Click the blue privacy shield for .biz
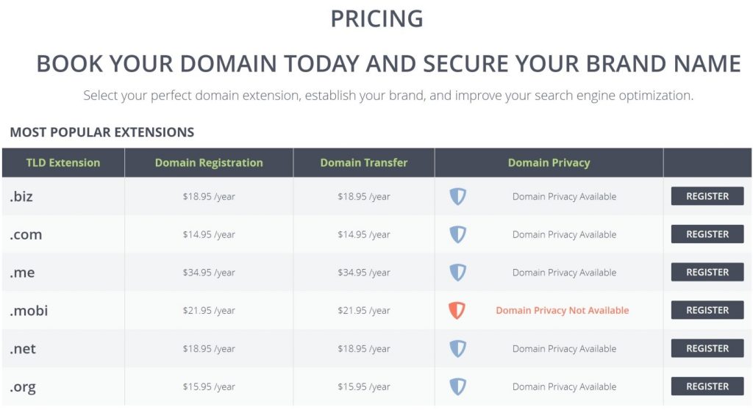This screenshot has height=410, width=753. coord(457,196)
